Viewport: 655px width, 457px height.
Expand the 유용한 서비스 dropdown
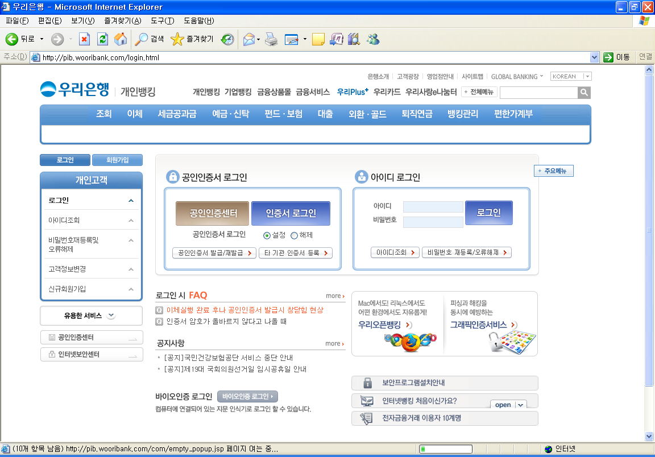pyautogui.click(x=111, y=315)
